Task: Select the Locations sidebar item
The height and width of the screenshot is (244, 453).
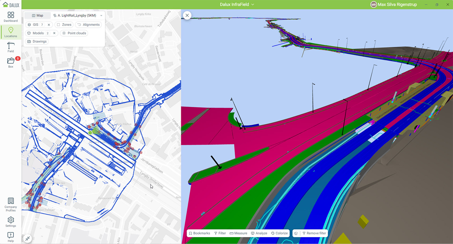Action: click(11, 32)
